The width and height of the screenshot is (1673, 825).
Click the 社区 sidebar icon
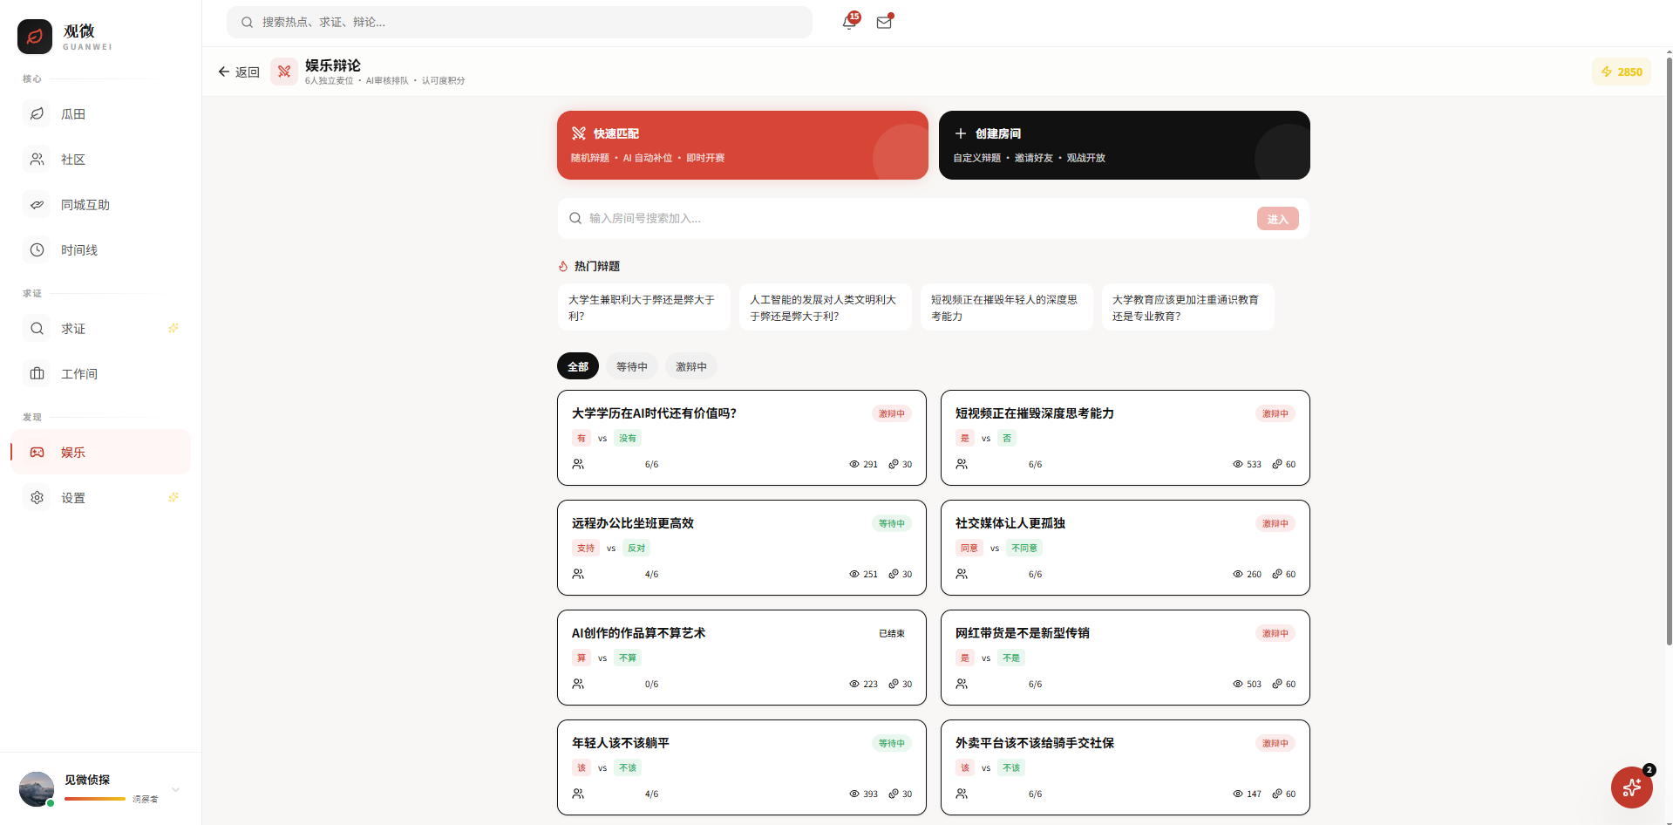37,160
